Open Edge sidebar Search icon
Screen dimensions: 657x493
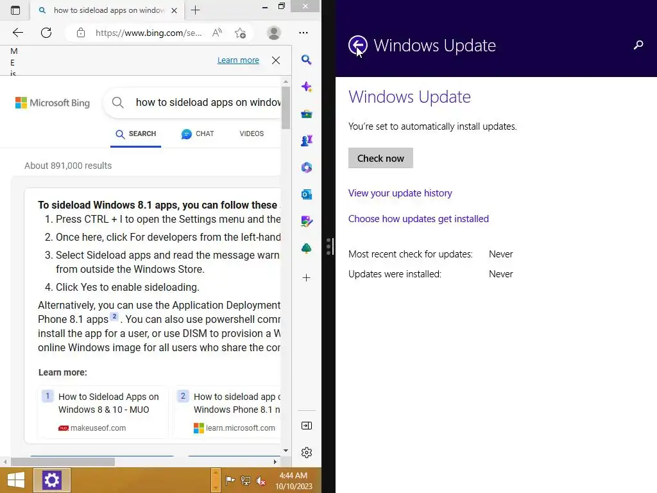click(x=306, y=60)
